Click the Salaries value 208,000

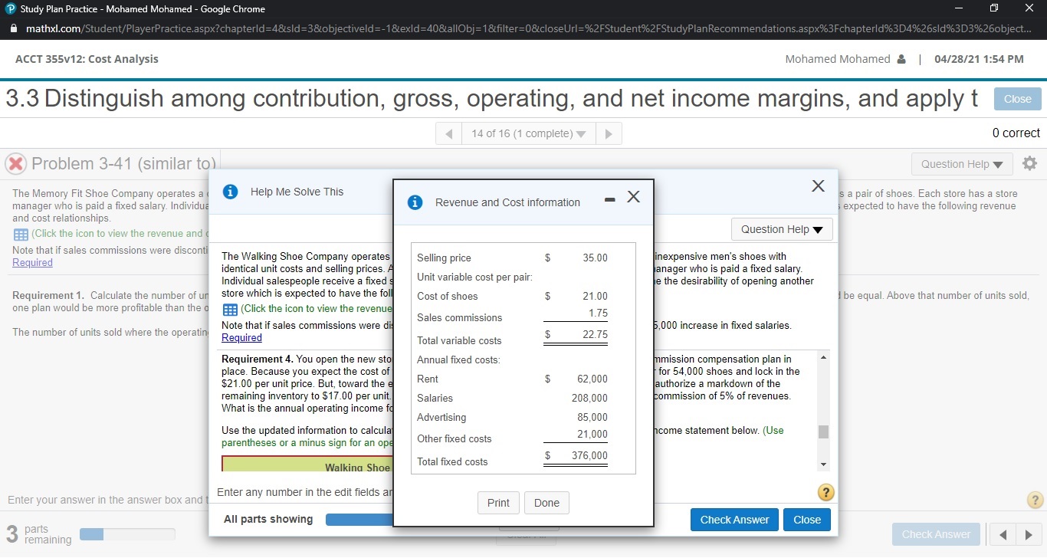[589, 399]
